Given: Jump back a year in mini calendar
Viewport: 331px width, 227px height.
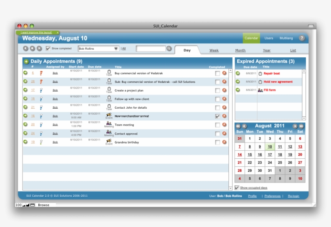Looking at the screenshot, I should point(238,126).
